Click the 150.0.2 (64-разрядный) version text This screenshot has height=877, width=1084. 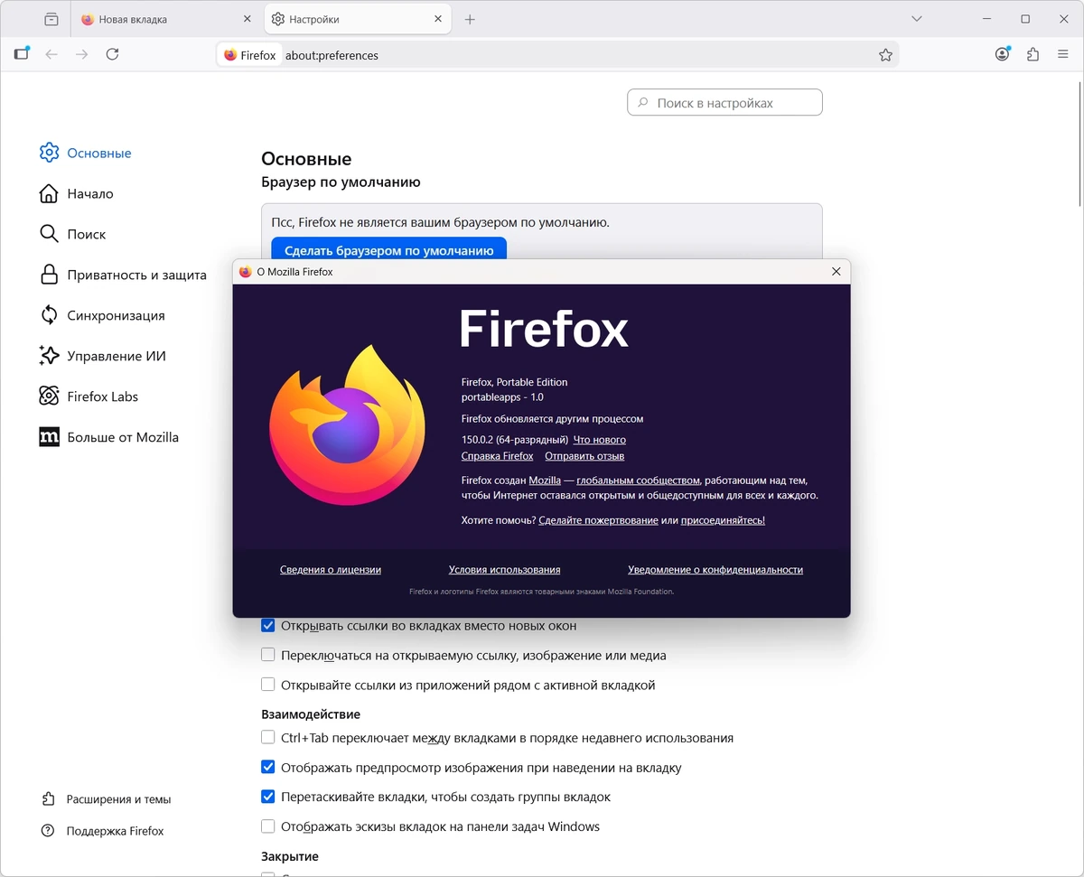pyautogui.click(x=515, y=440)
